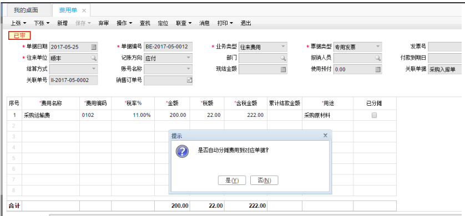Screen dimensions: 465x216
Task: Select row number 1 in 序号 column
Action: 14,115
